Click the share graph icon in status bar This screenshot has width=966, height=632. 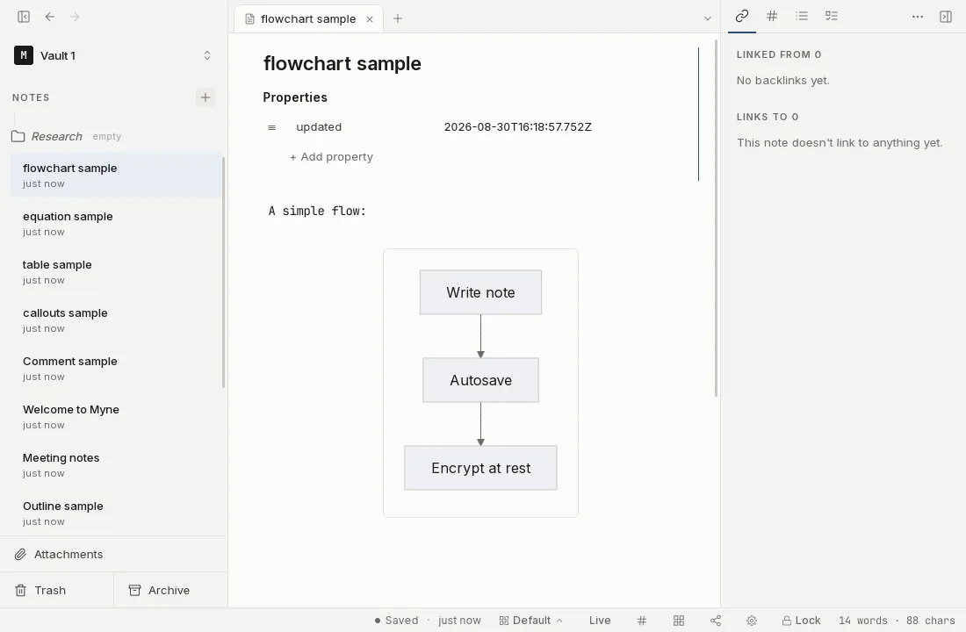click(715, 621)
